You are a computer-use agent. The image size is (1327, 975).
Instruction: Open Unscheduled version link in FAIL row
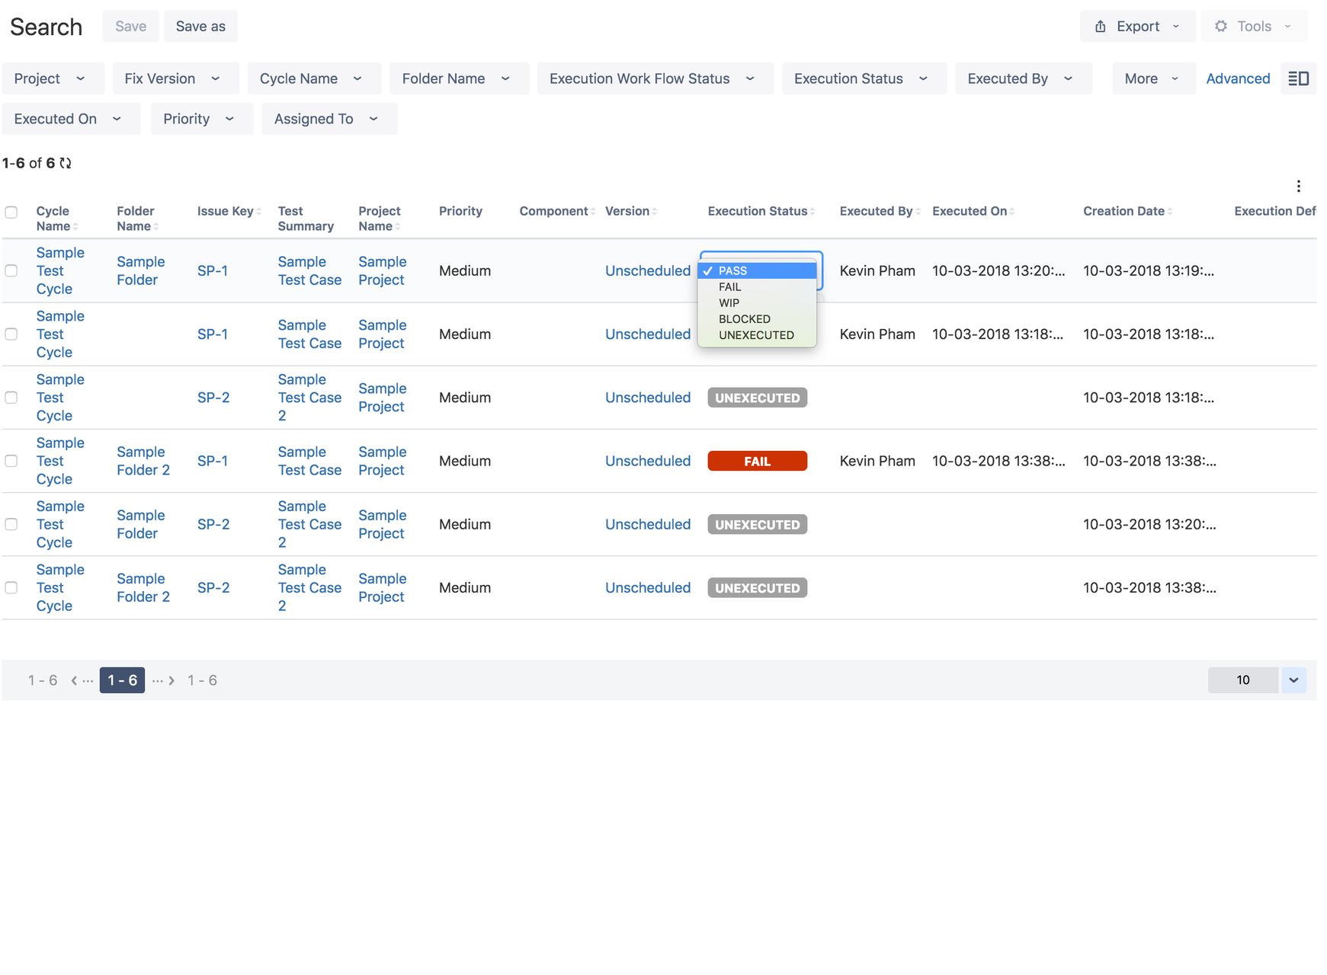[648, 461]
